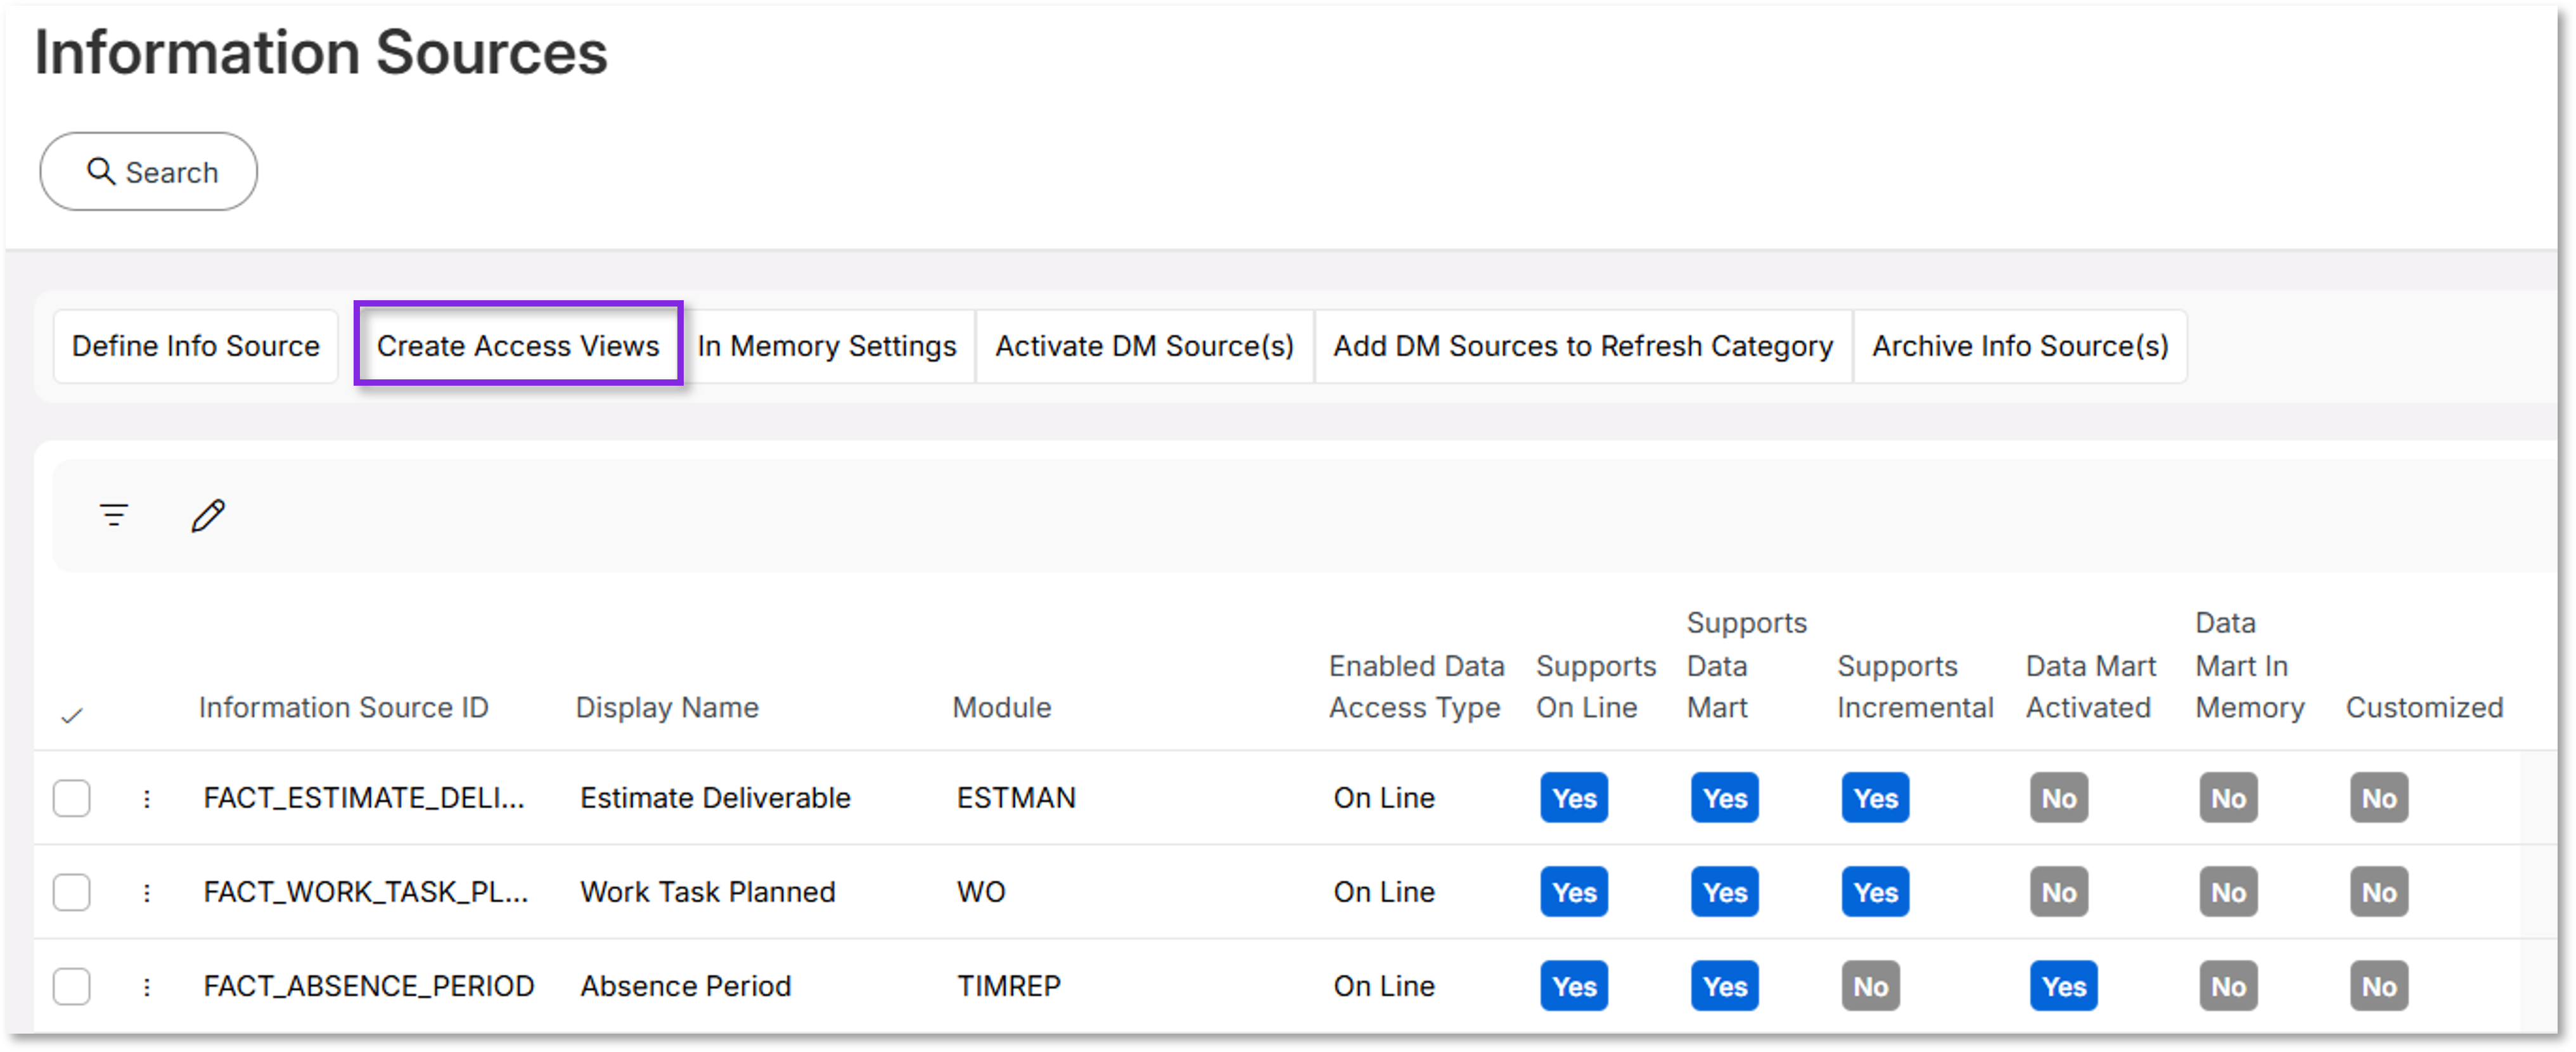Select all rows using the header checkmark
Image resolution: width=2576 pixels, height=1052 pixels.
point(72,713)
